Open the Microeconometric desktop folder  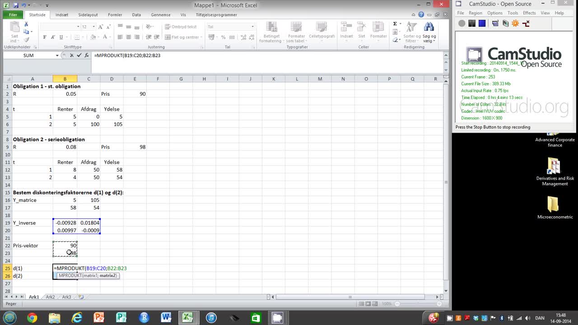[555, 208]
